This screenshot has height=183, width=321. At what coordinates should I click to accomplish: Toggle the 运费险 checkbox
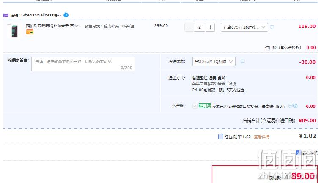[195, 106]
